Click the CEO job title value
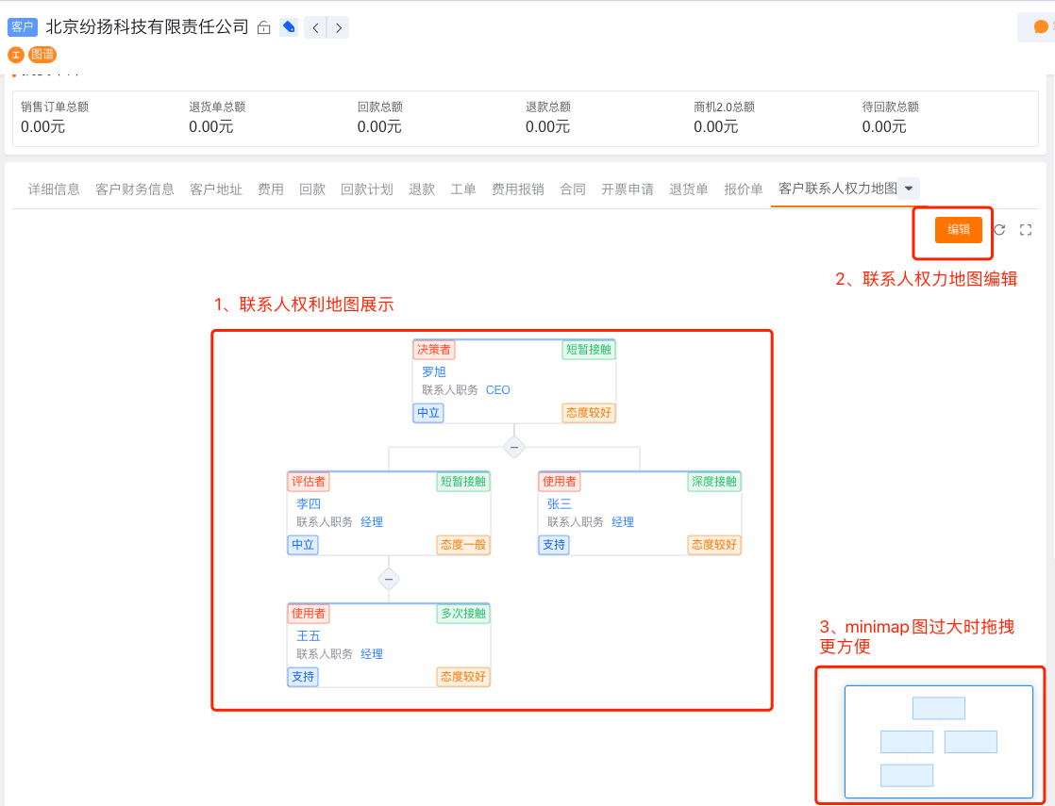Screen dimensions: 1055x806 [x=498, y=390]
